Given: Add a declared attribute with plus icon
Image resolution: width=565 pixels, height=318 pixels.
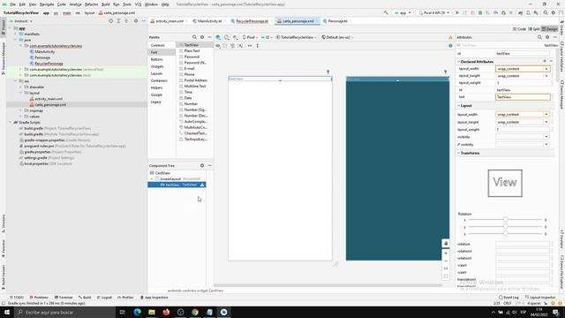Looking at the screenshot, I should click(x=545, y=61).
